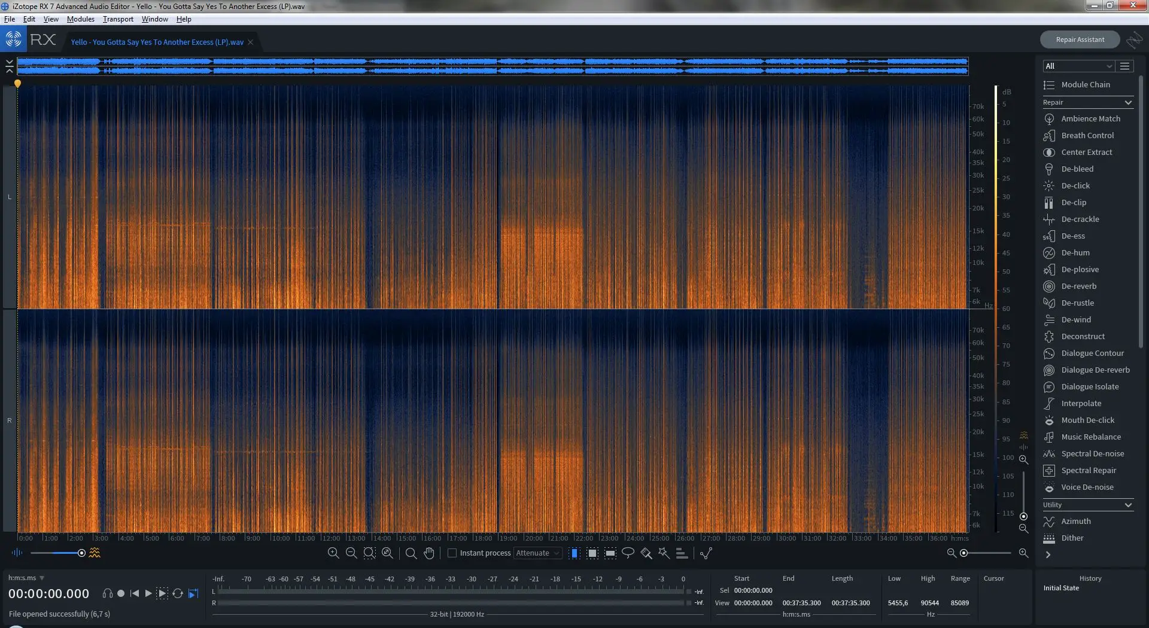This screenshot has width=1149, height=628.
Task: Select the lasso selection tool
Action: (x=628, y=553)
